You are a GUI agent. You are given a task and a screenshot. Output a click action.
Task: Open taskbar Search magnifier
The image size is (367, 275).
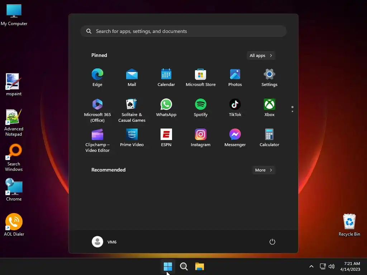pyautogui.click(x=184, y=266)
